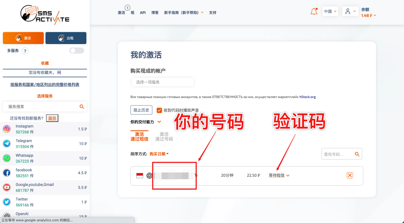Open the notification bell

click(313, 11)
